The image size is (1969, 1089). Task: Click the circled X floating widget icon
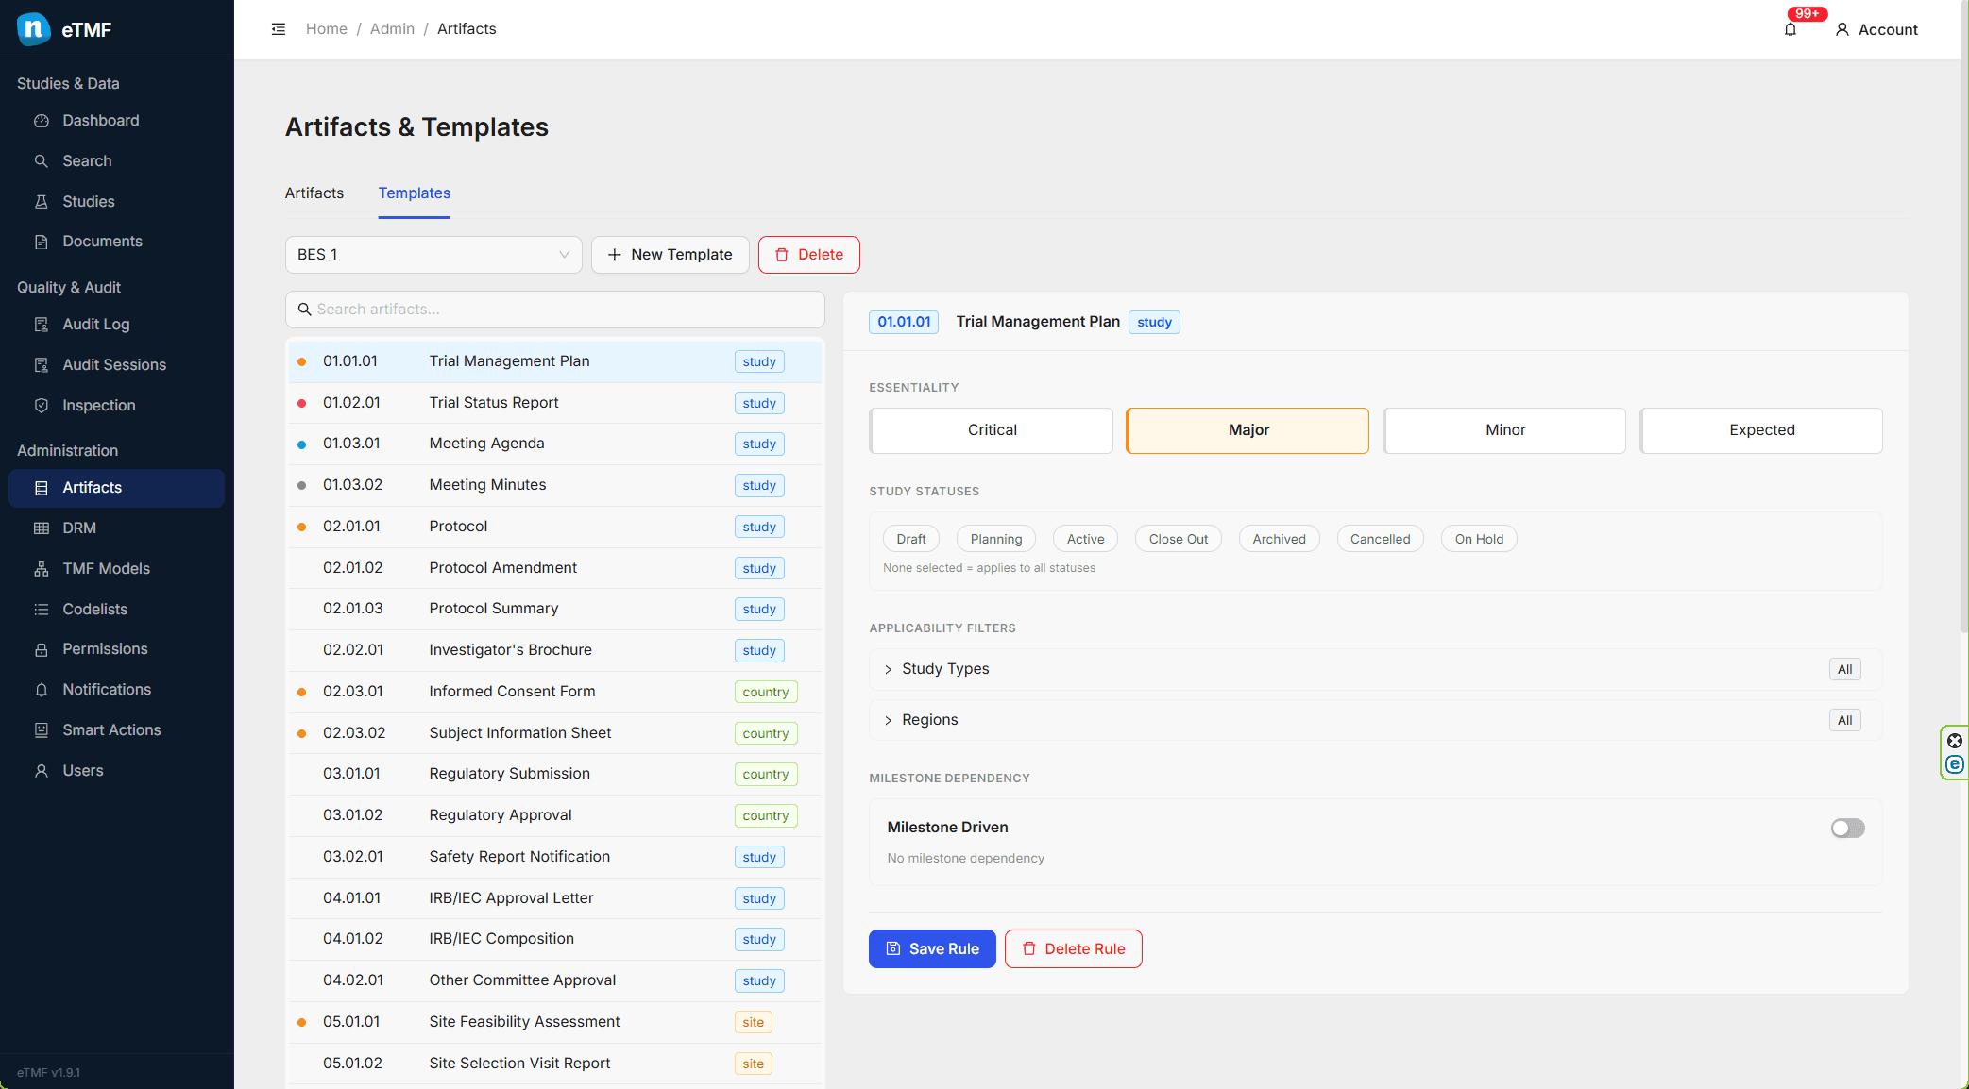click(x=1955, y=741)
